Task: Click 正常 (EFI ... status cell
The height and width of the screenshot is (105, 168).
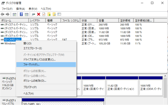Action: (88, 25)
